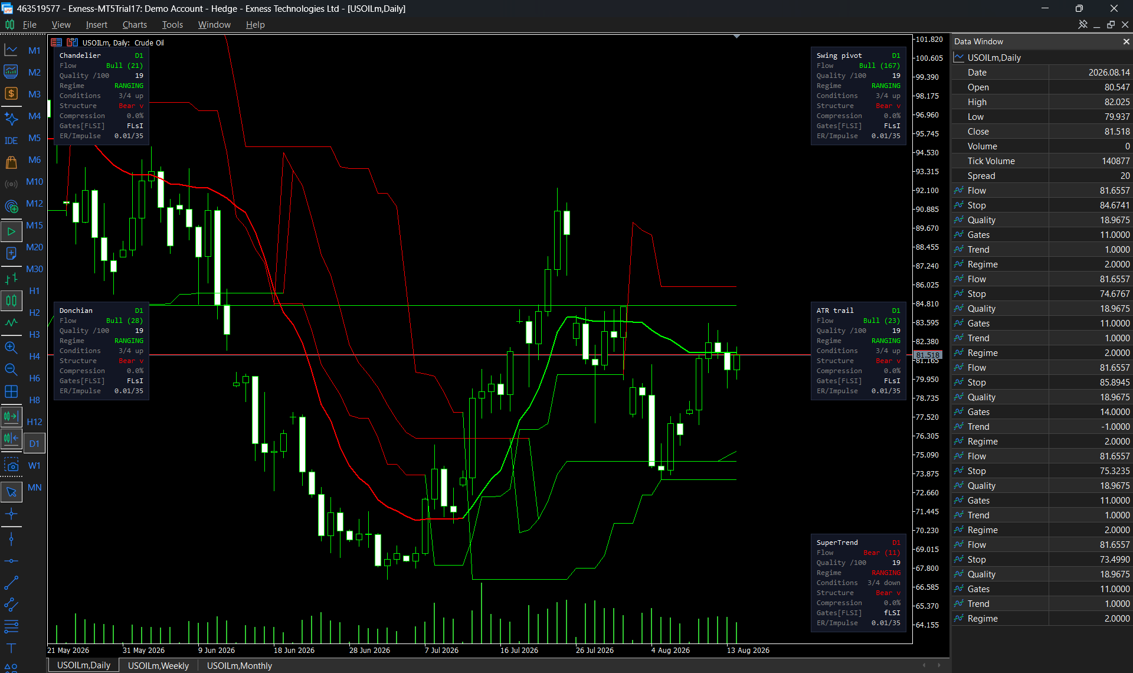This screenshot has width=1133, height=673.
Task: Open the Insert menu
Action: click(x=96, y=25)
